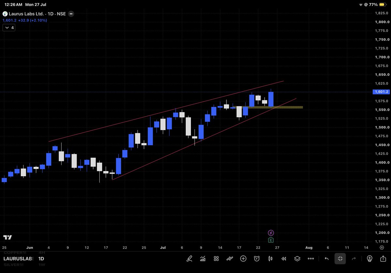Image resolution: width=391 pixels, height=273 pixels.
Task: Tap the share export icon
Action: point(383,259)
